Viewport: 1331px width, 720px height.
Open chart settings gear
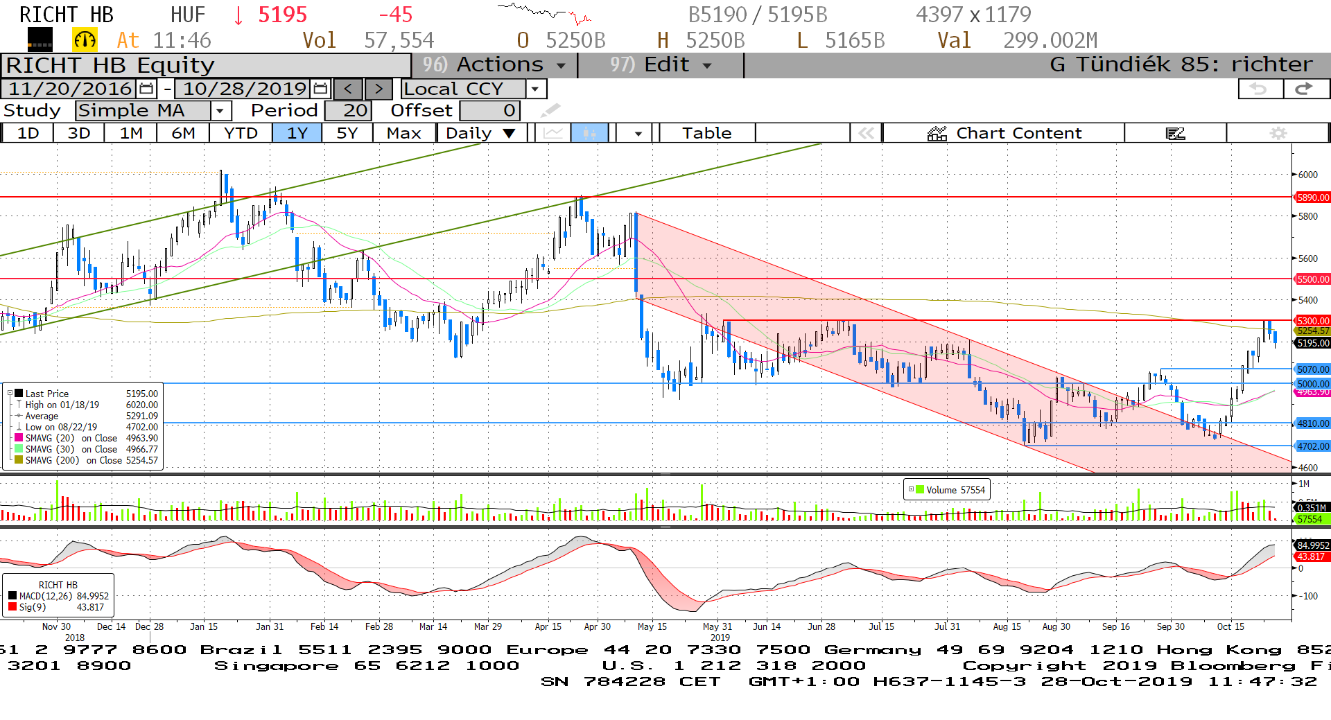point(1278,133)
